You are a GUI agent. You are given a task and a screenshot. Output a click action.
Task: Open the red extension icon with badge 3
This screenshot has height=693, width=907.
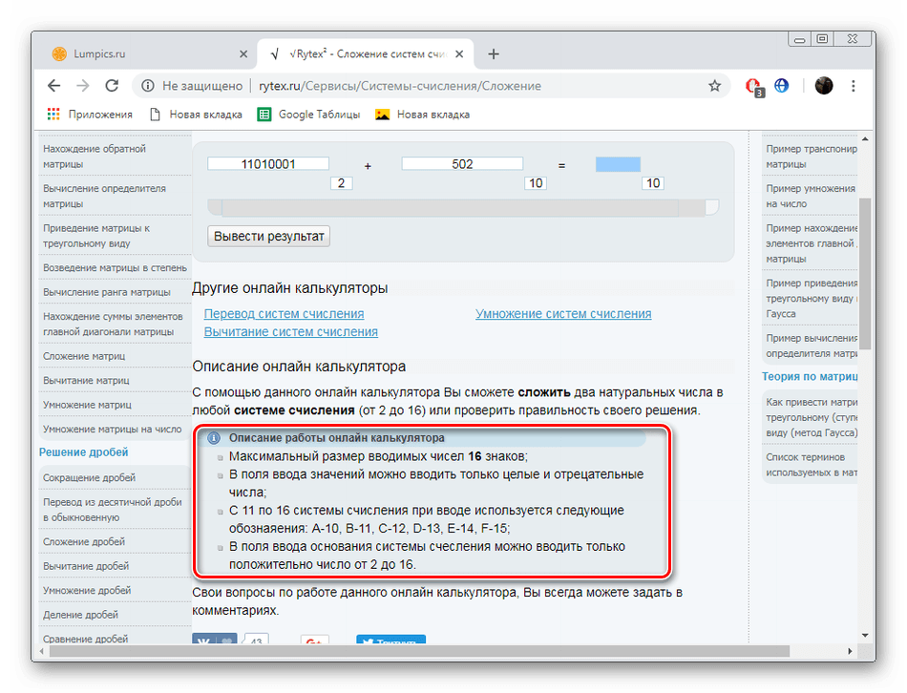(753, 86)
